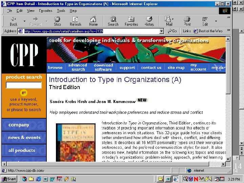This screenshot has height=183, width=244.
Task: Expand the Links bar overflow chevron
Action: 228,30
